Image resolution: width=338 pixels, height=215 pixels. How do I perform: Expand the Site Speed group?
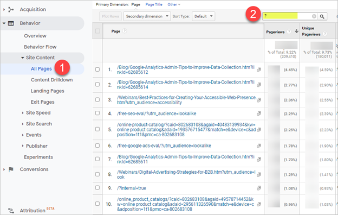pos(22,113)
